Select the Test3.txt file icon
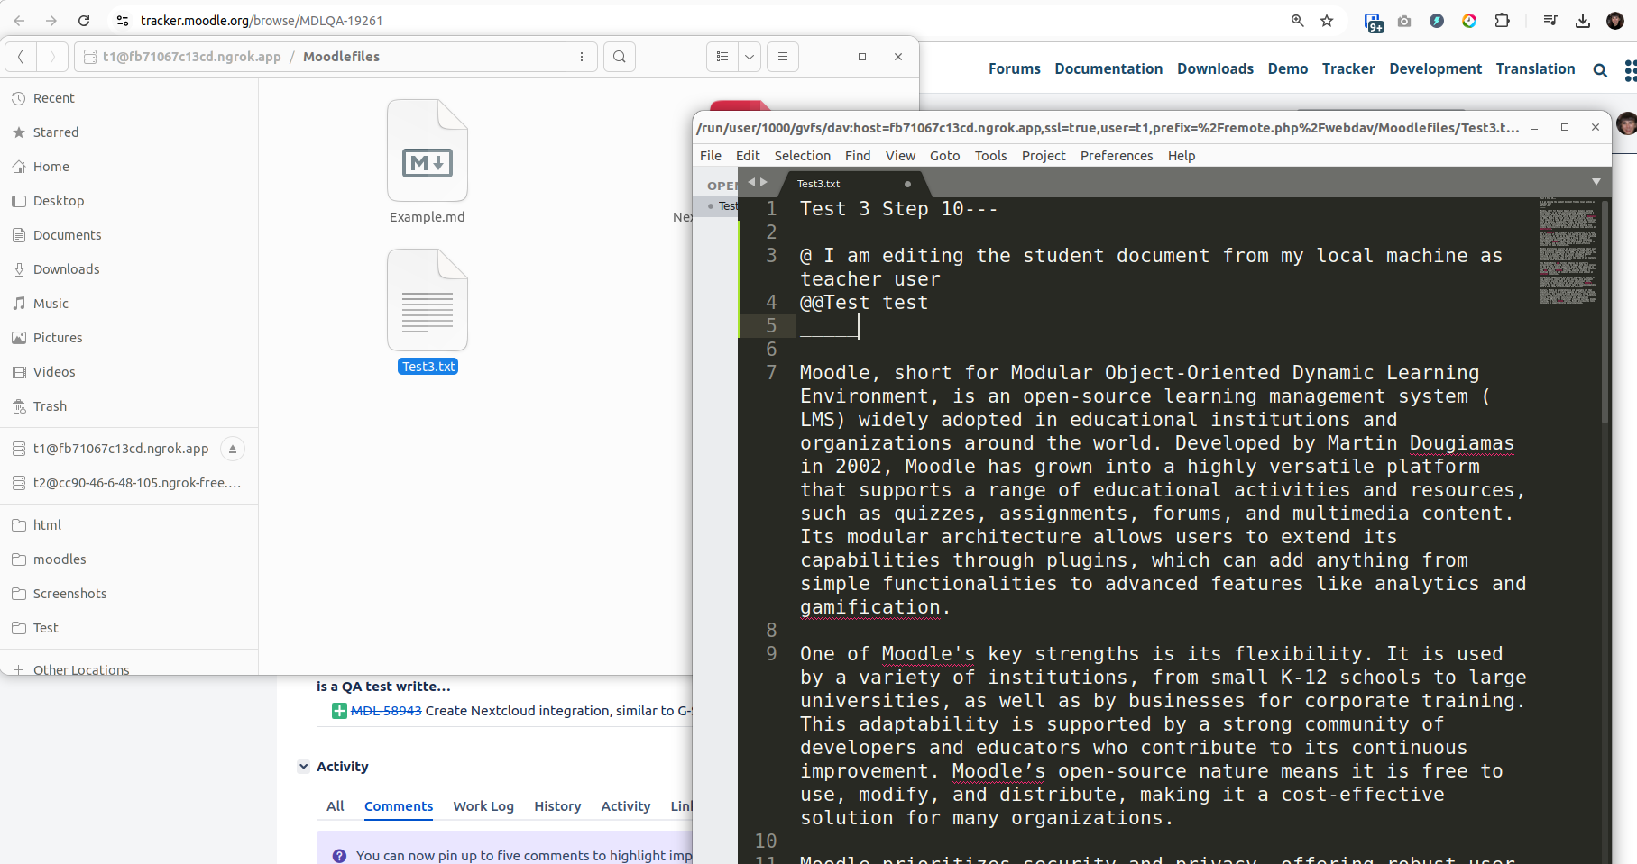This screenshot has height=864, width=1637. pyautogui.click(x=428, y=300)
